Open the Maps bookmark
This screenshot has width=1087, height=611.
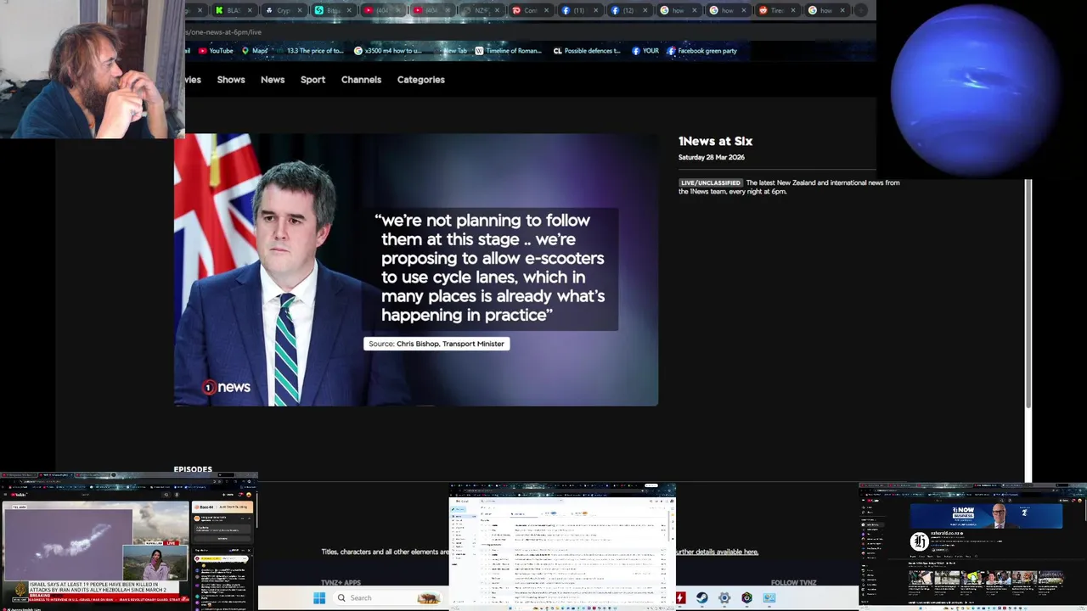point(255,51)
